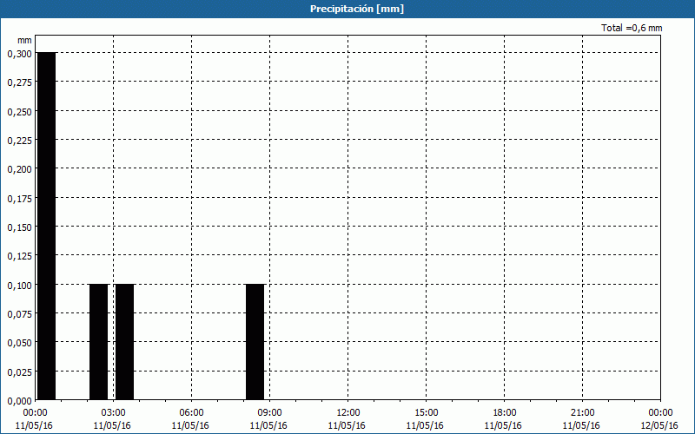Click the 03:00 x-axis time label
The width and height of the screenshot is (695, 434).
click(114, 413)
